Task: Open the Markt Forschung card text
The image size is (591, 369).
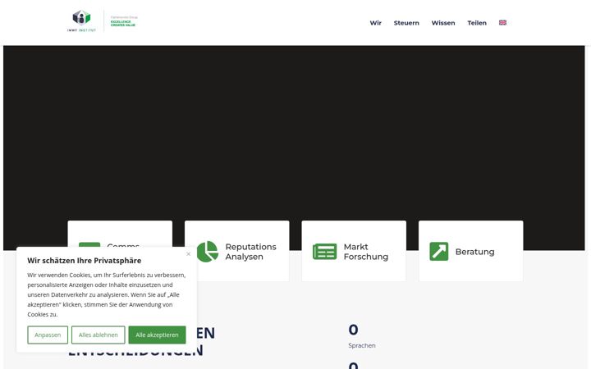Action: [x=365, y=252]
